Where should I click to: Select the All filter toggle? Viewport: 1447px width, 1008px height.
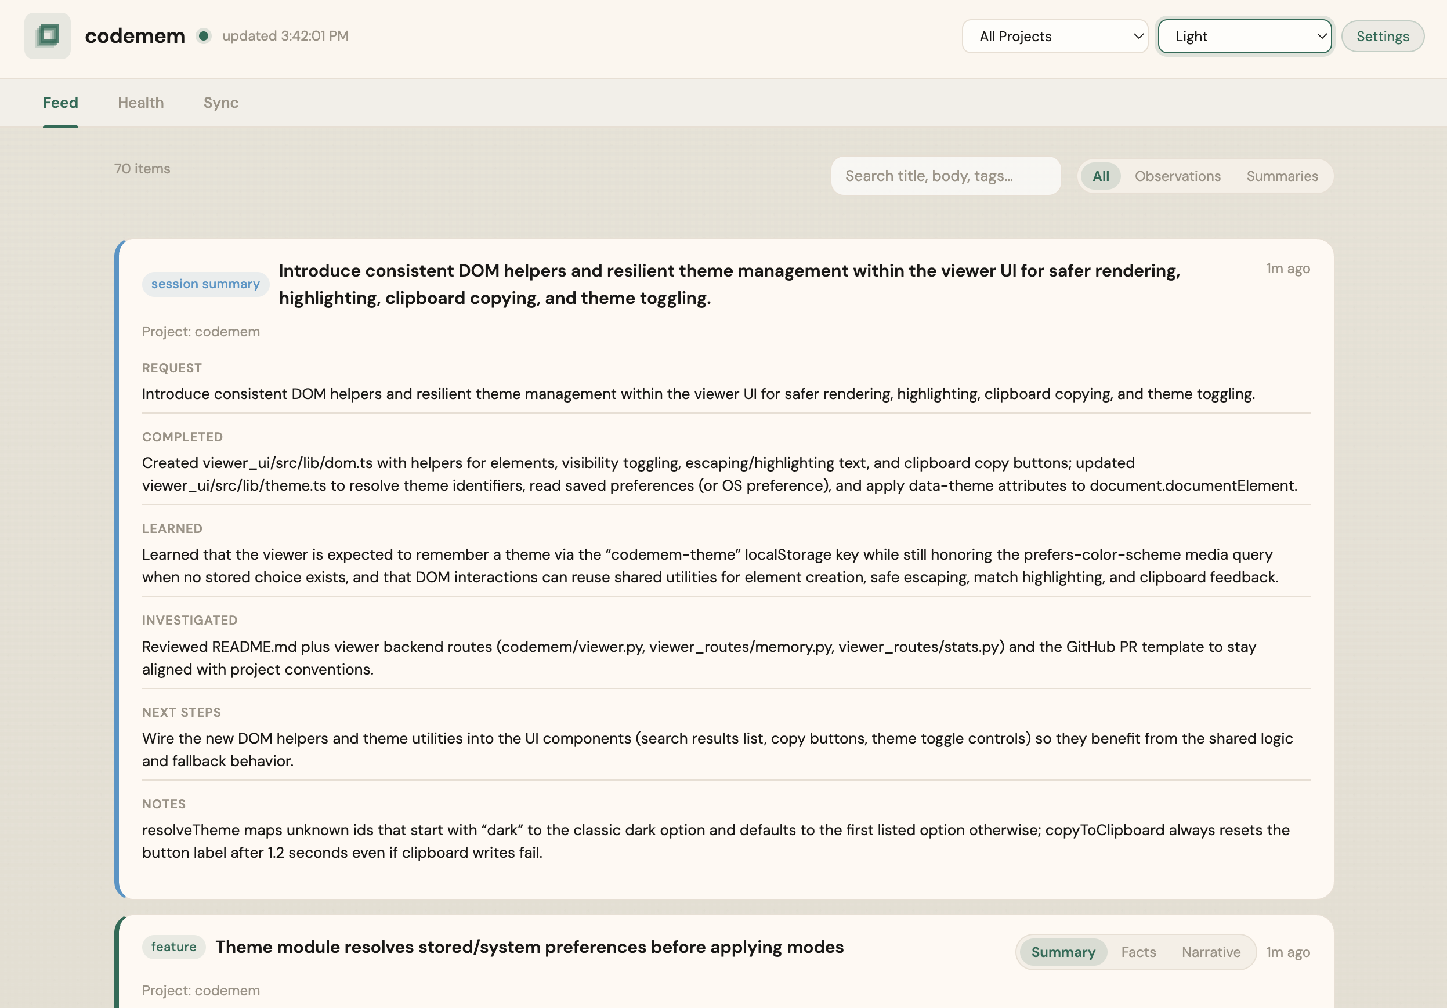pos(1101,176)
